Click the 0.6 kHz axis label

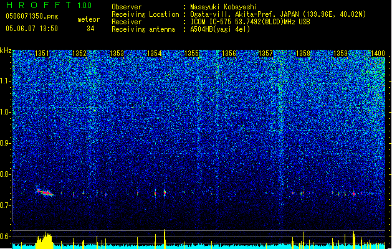point(6,237)
